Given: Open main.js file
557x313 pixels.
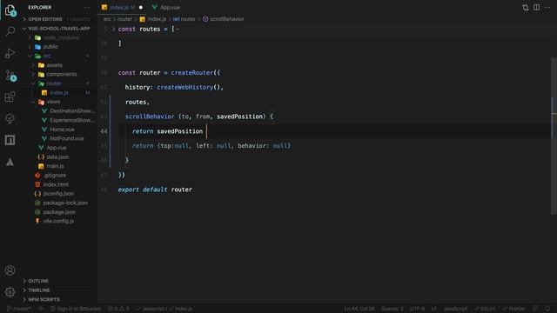Looking at the screenshot, I should (55, 166).
